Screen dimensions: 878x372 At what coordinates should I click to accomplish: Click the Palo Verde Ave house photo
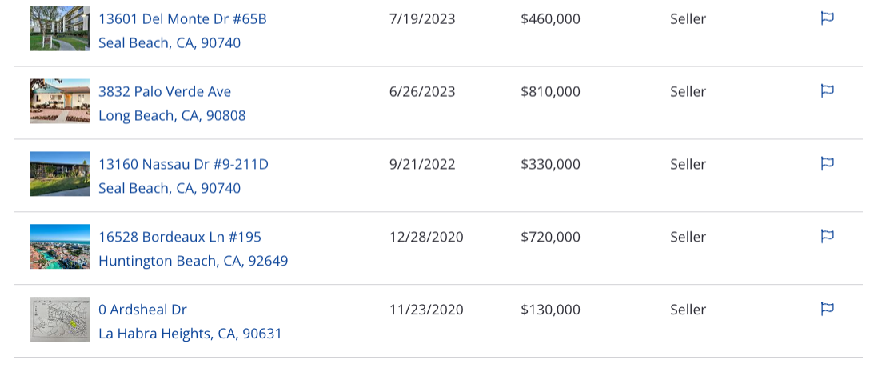point(60,101)
